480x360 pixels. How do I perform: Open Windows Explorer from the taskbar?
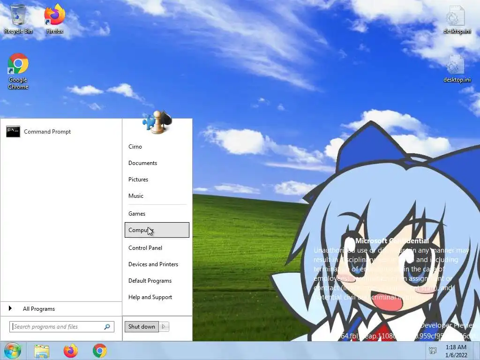pyautogui.click(x=41, y=351)
